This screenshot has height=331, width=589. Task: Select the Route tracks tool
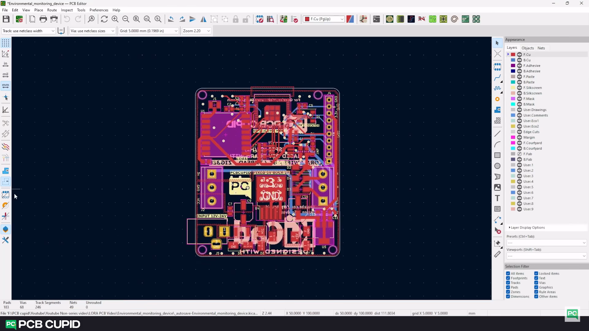497,78
